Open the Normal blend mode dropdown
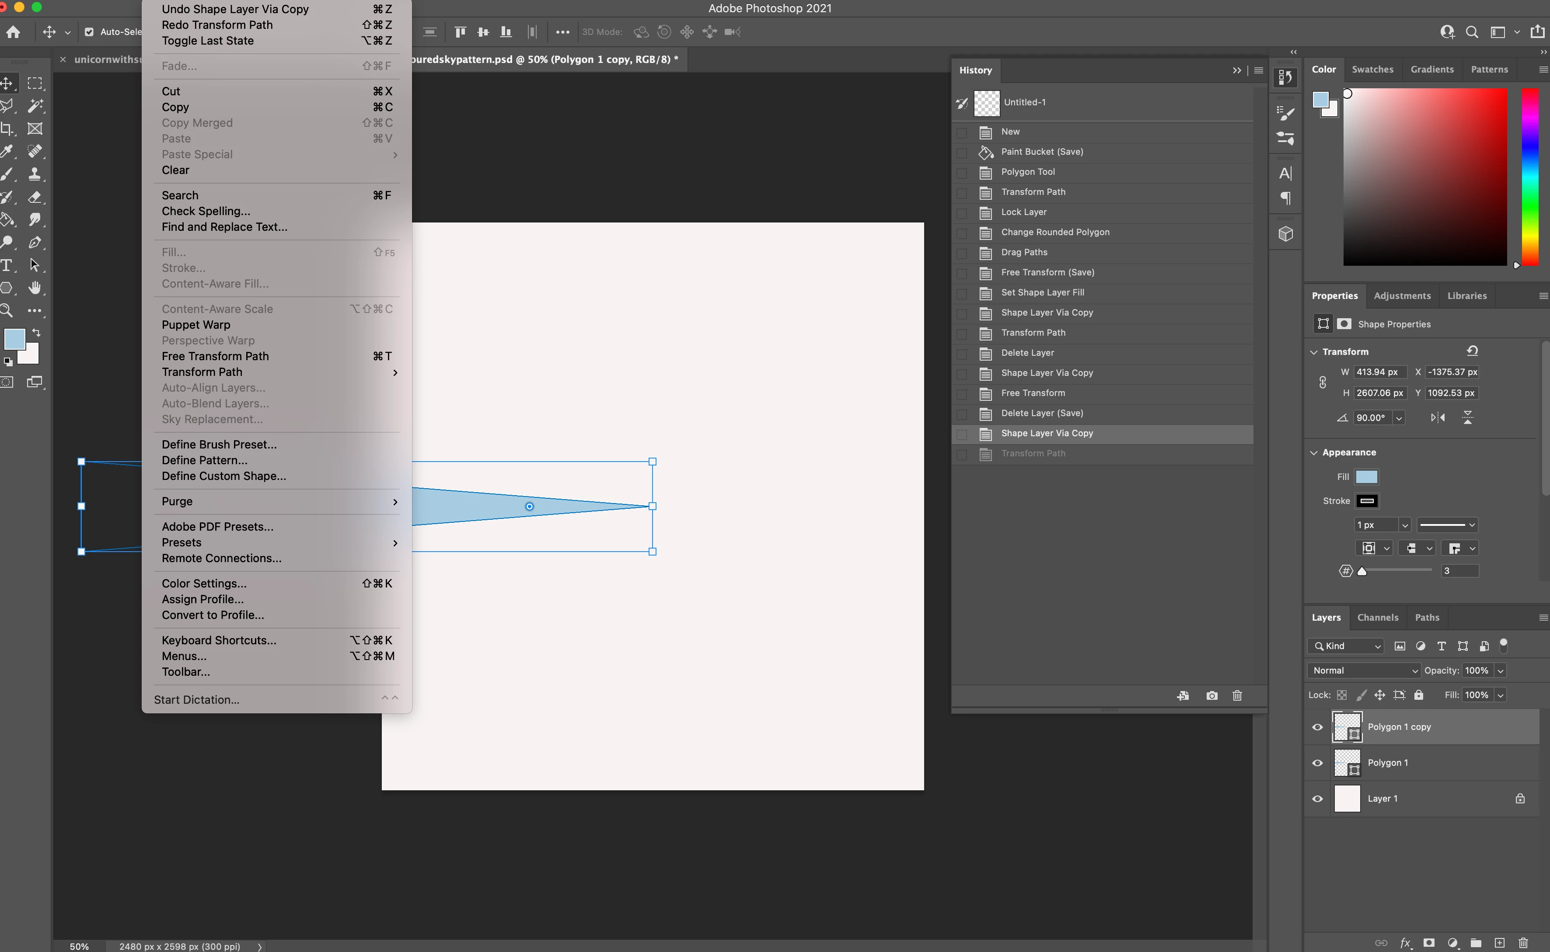This screenshot has height=952, width=1550. pyautogui.click(x=1364, y=671)
